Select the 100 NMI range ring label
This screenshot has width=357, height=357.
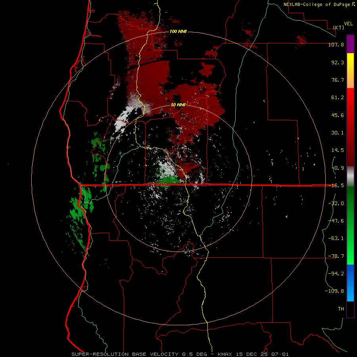pyautogui.click(x=178, y=31)
